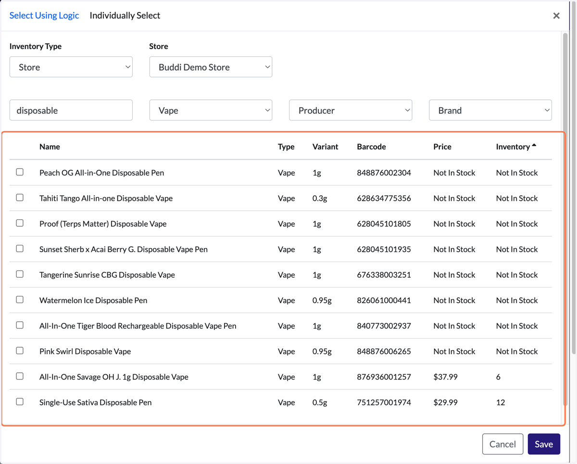
Task: Check the Tahiti Tango Disposable Vape box
Action: pos(20,197)
